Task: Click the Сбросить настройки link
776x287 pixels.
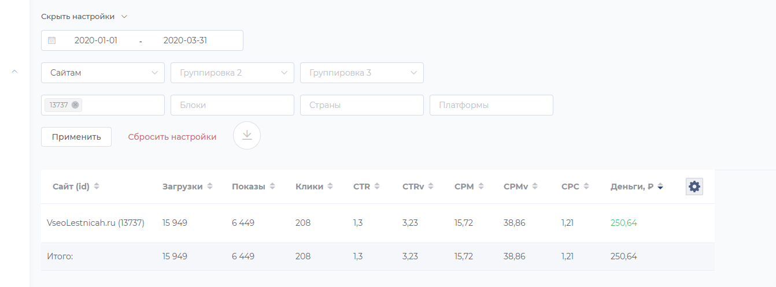Action: [x=172, y=137]
